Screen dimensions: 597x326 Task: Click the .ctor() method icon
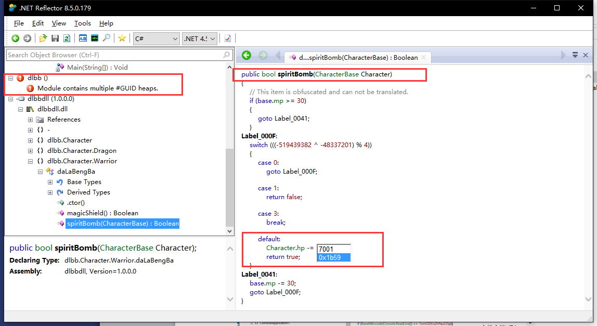[60, 203]
